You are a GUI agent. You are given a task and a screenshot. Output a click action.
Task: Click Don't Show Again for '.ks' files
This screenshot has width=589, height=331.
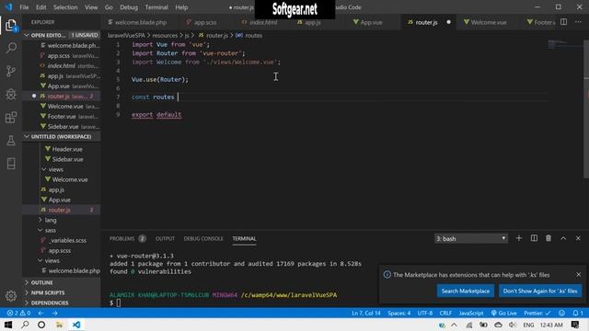coord(540,291)
